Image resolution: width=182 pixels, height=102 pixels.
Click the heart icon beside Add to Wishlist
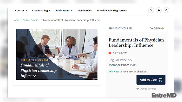138,89
